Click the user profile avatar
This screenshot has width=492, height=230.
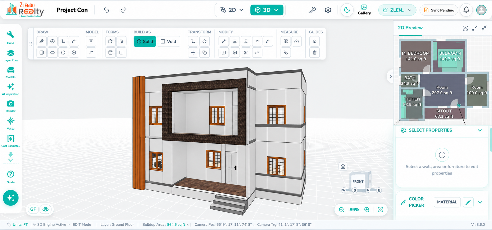pos(481,10)
